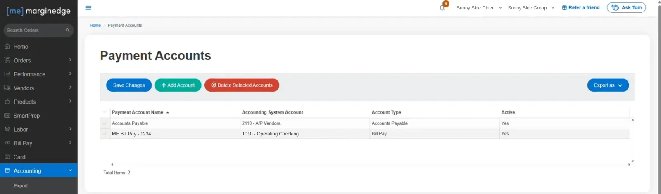Click the 'Accounts Payable' name cell
This screenshot has width=661, height=194.
click(175, 123)
